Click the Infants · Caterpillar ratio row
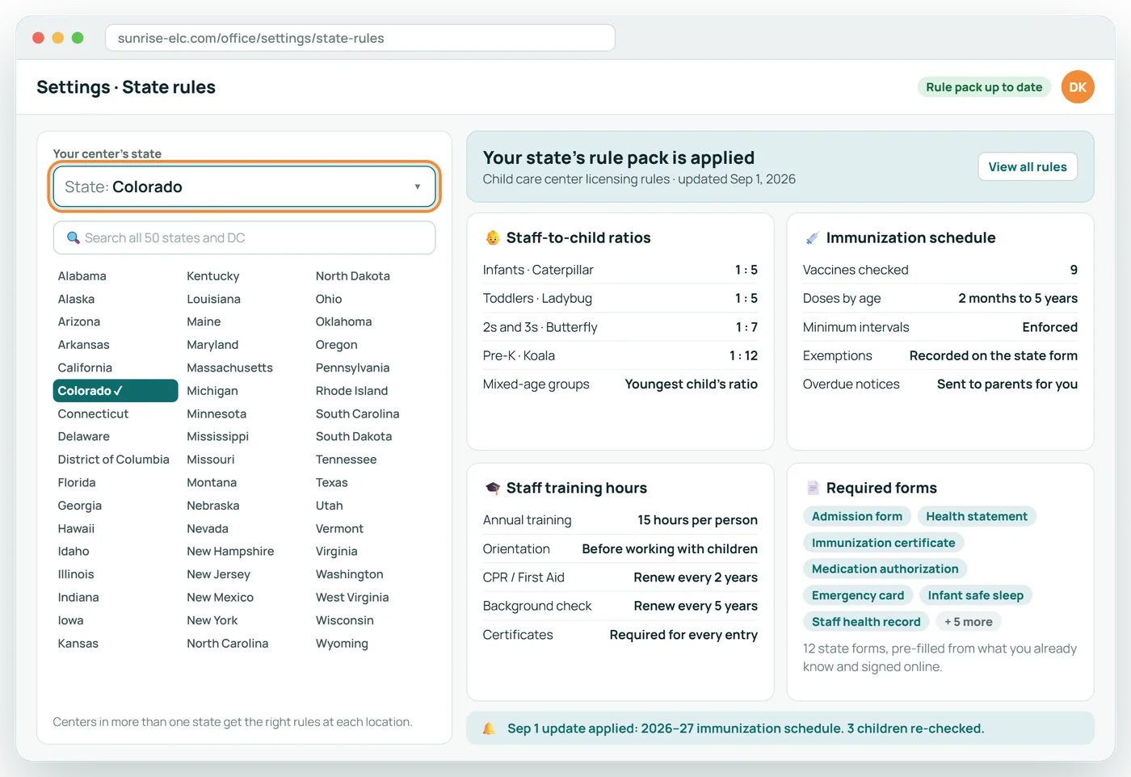1131x777 pixels. coord(620,270)
